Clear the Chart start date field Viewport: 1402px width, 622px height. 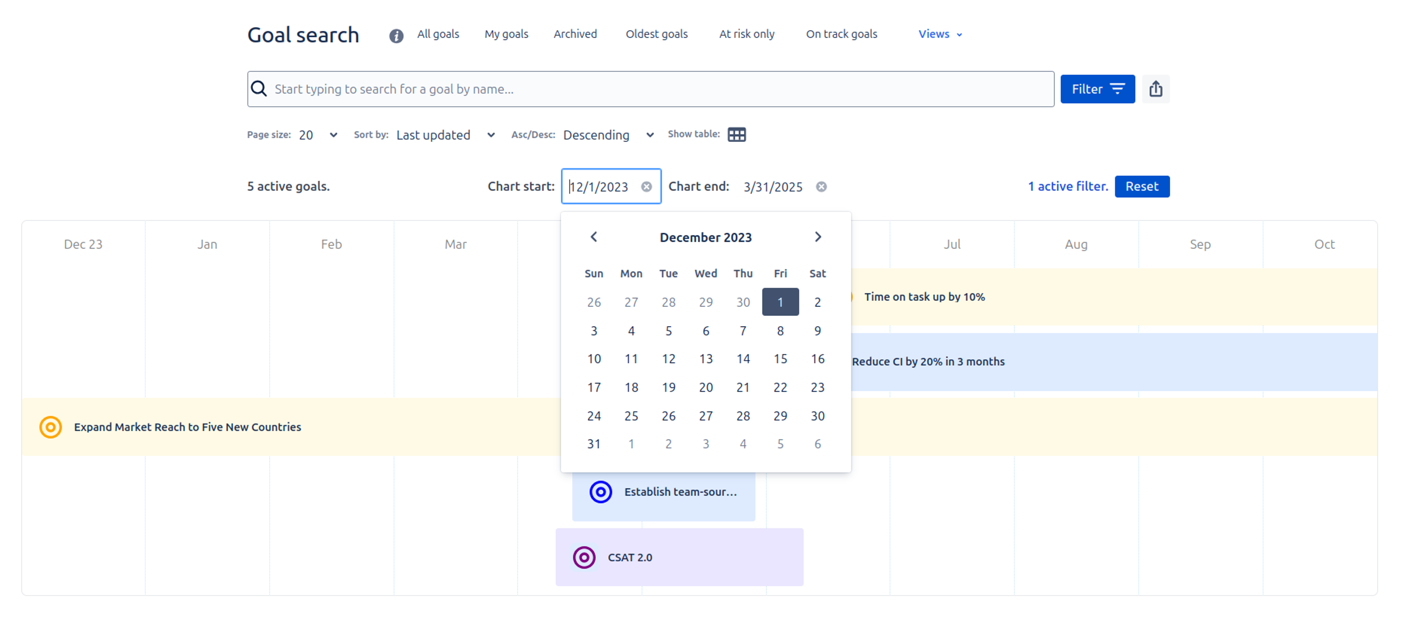646,186
